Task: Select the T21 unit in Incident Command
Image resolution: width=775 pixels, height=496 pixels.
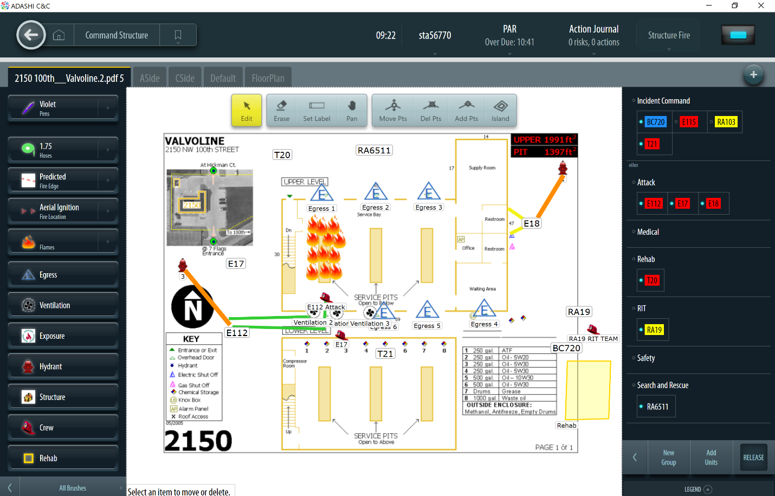Action: point(652,144)
